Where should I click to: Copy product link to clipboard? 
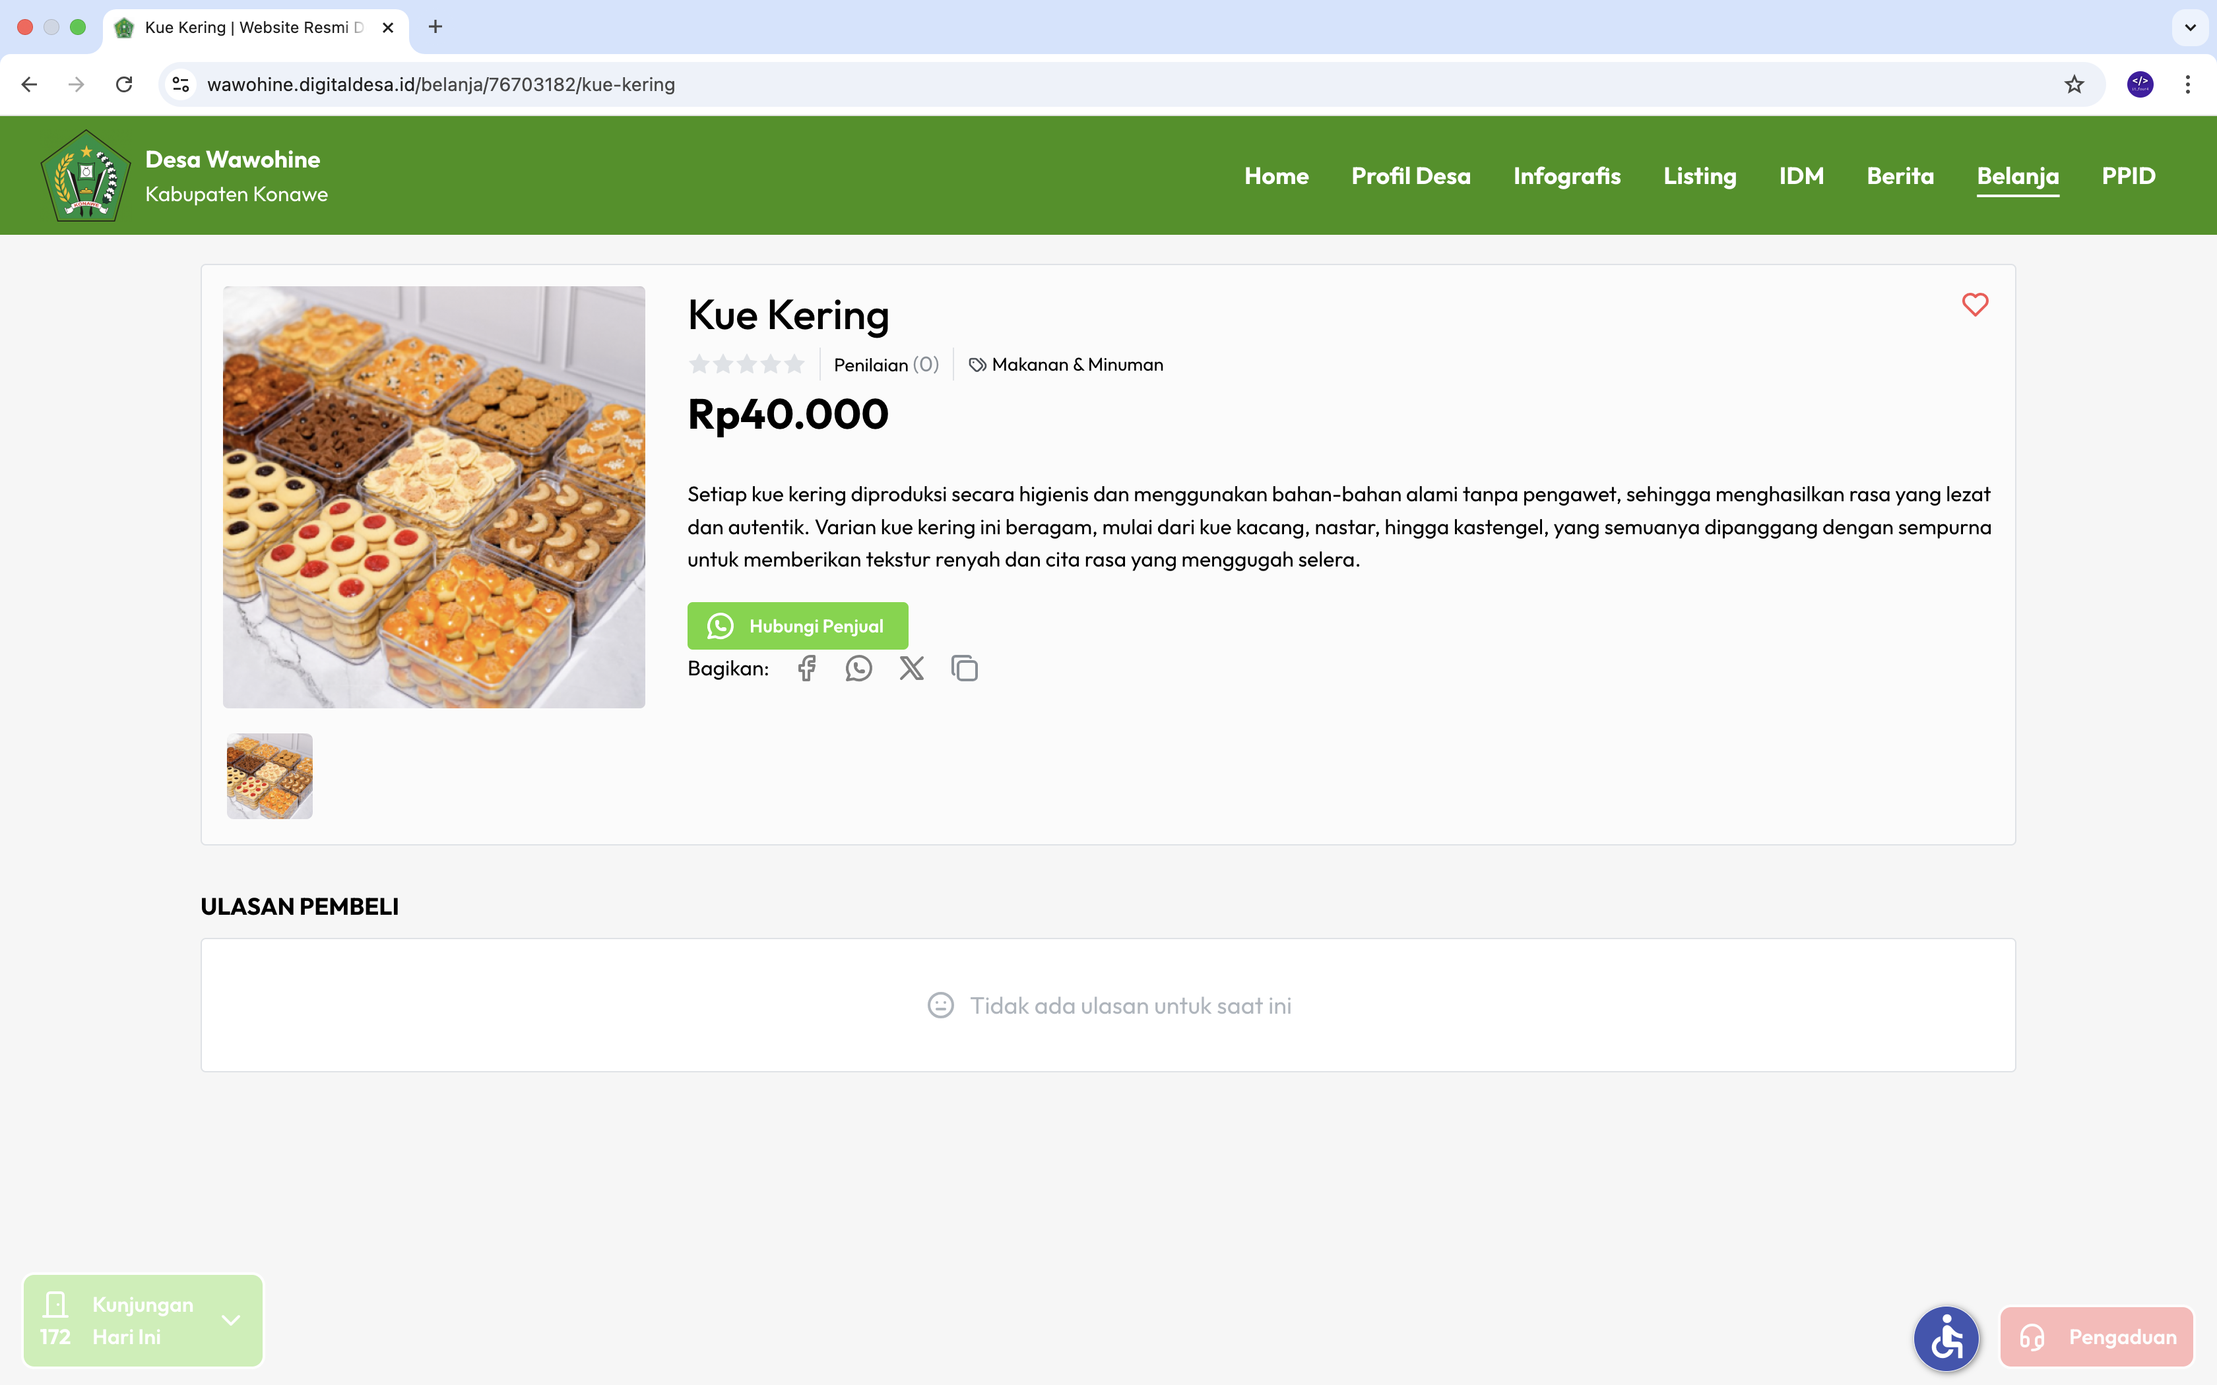[x=965, y=667]
